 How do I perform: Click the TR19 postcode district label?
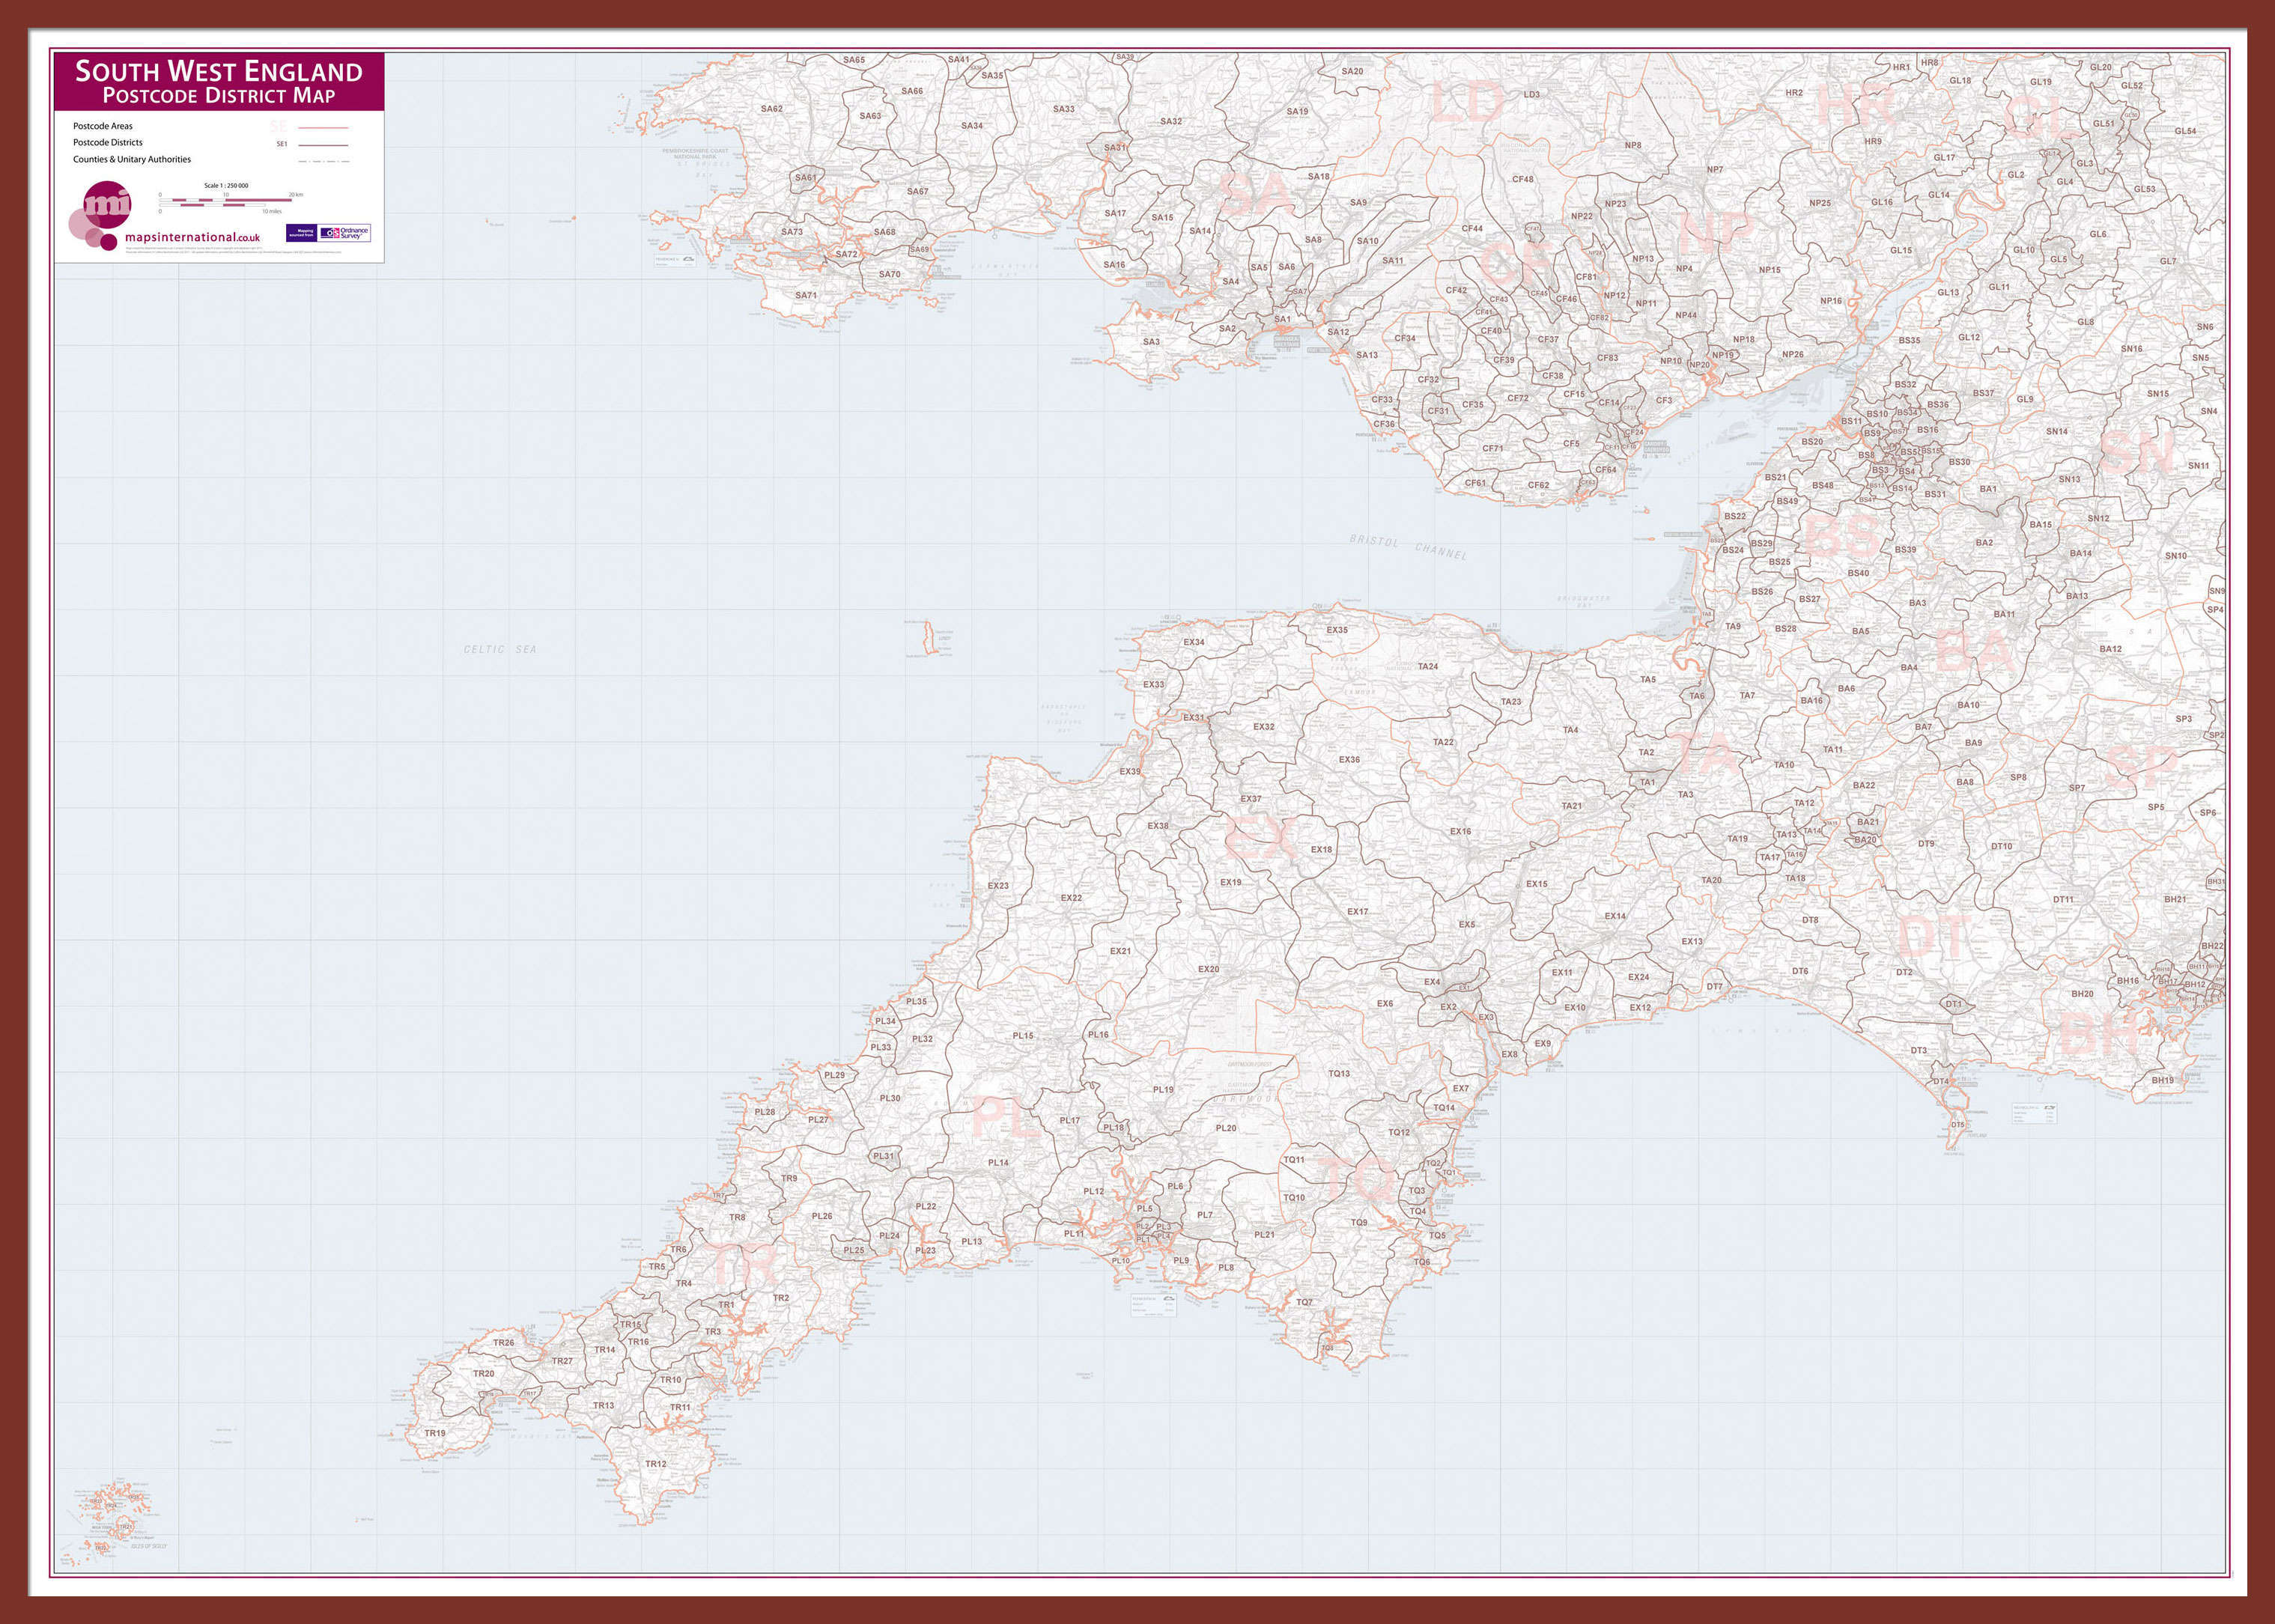tap(434, 1433)
